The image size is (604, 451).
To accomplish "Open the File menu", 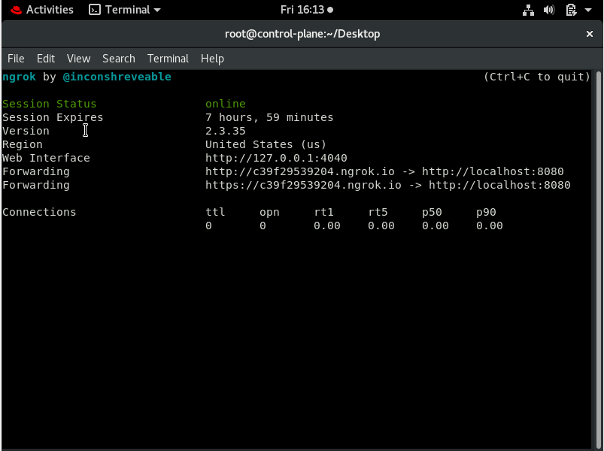I will click(x=16, y=59).
